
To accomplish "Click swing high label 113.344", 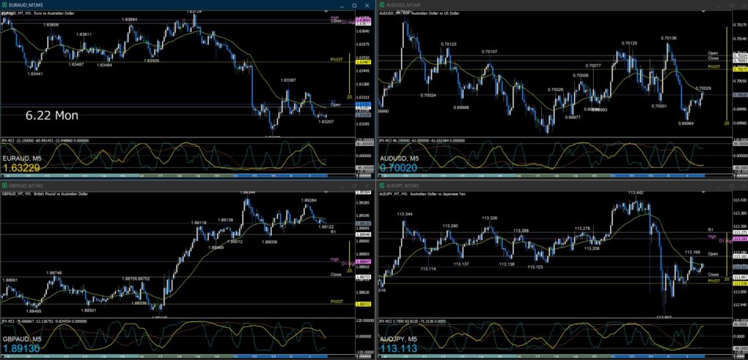I will click(x=404, y=214).
